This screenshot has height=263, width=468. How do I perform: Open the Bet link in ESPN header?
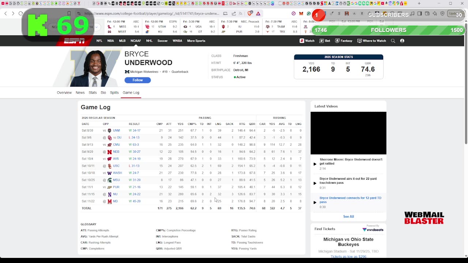point(325,41)
